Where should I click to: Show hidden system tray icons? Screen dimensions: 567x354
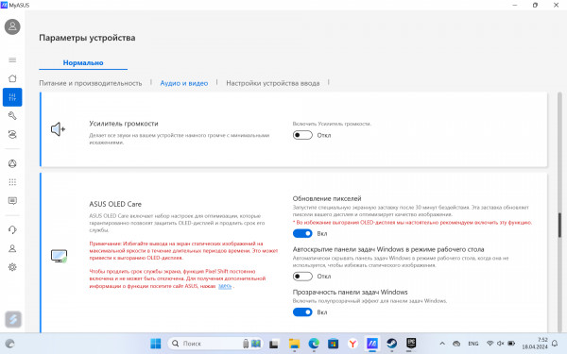point(442,344)
